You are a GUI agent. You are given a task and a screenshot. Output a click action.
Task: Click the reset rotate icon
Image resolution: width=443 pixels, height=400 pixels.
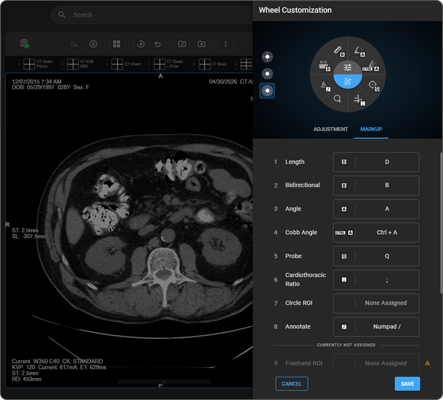point(141,44)
